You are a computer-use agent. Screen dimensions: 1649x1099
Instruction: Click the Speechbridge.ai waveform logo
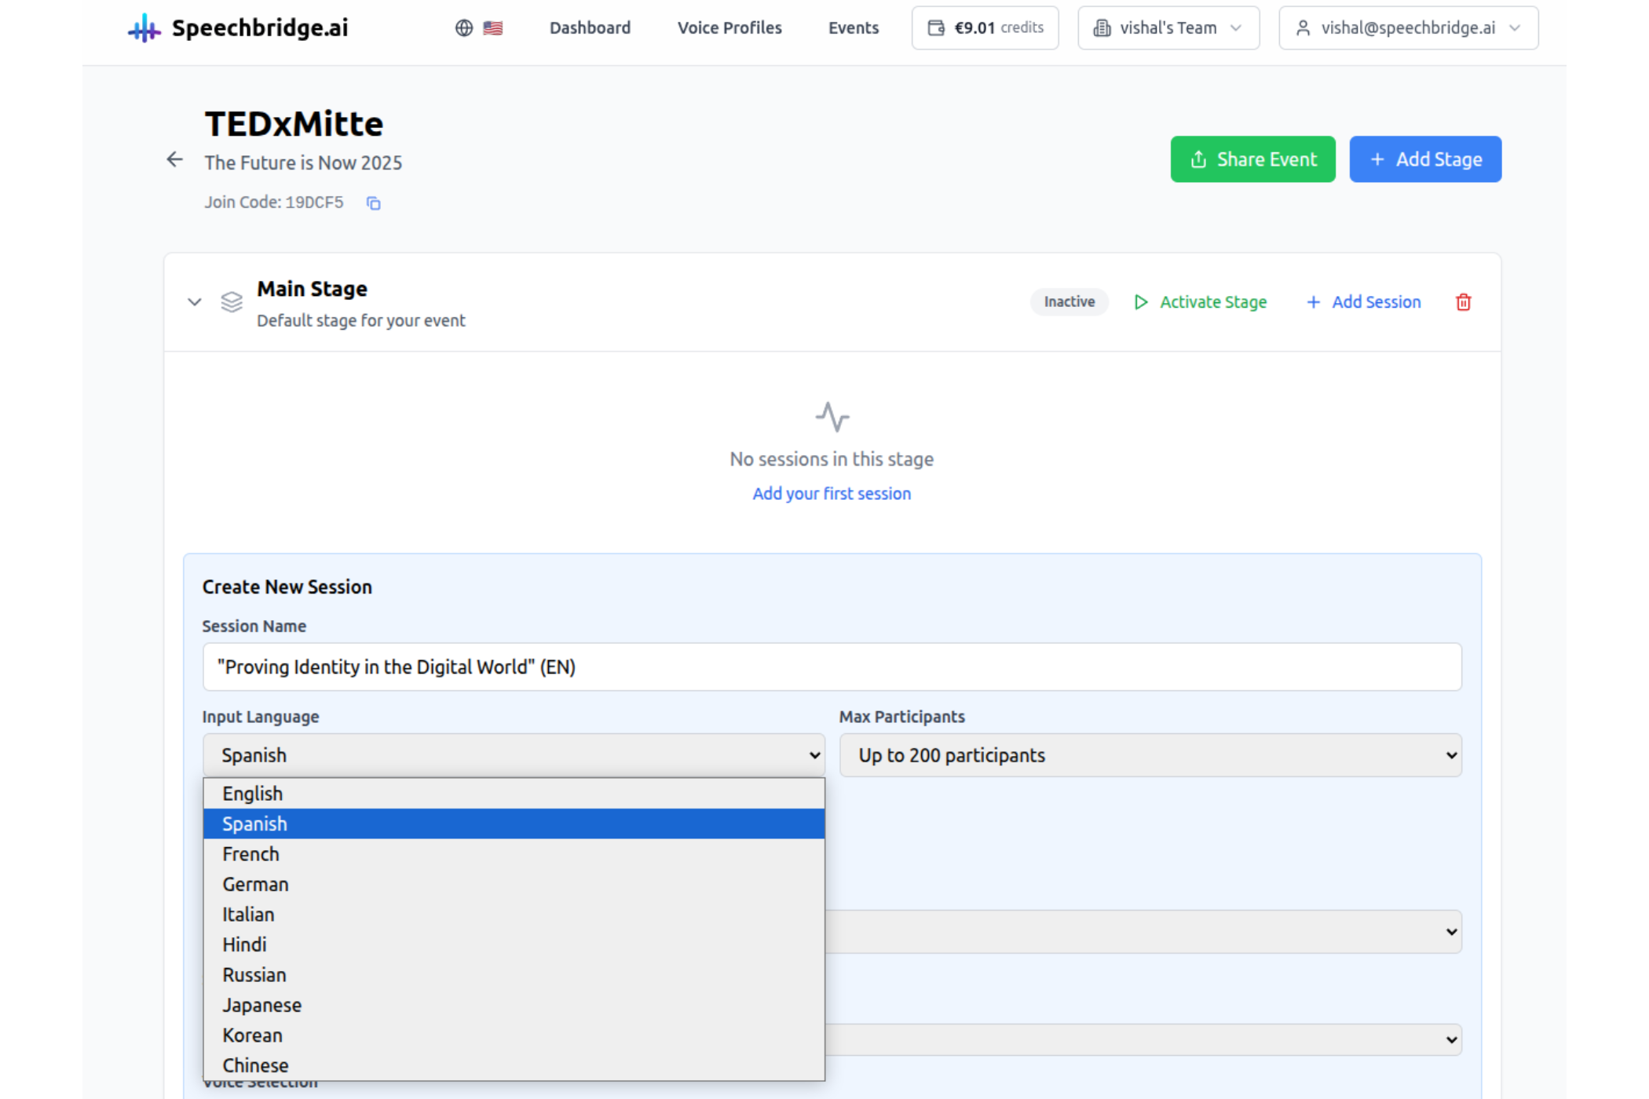144,28
